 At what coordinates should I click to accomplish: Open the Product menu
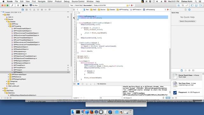coord(58,1)
